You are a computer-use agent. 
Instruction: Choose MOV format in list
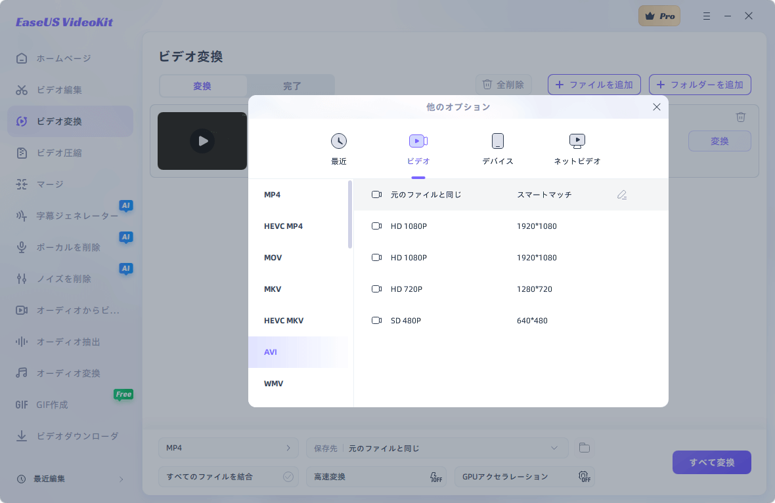[x=298, y=258]
